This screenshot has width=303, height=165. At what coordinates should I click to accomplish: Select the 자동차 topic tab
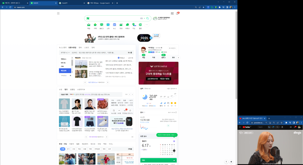pyautogui.click(x=72, y=144)
